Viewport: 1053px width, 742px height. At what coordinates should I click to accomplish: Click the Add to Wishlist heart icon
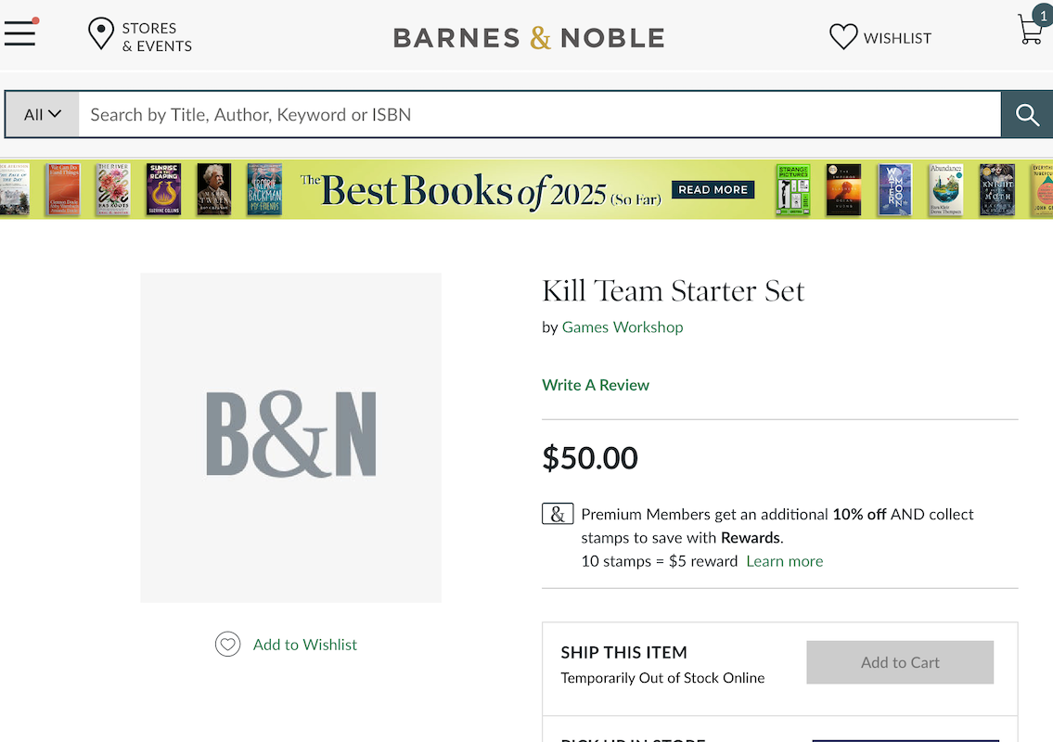227,645
